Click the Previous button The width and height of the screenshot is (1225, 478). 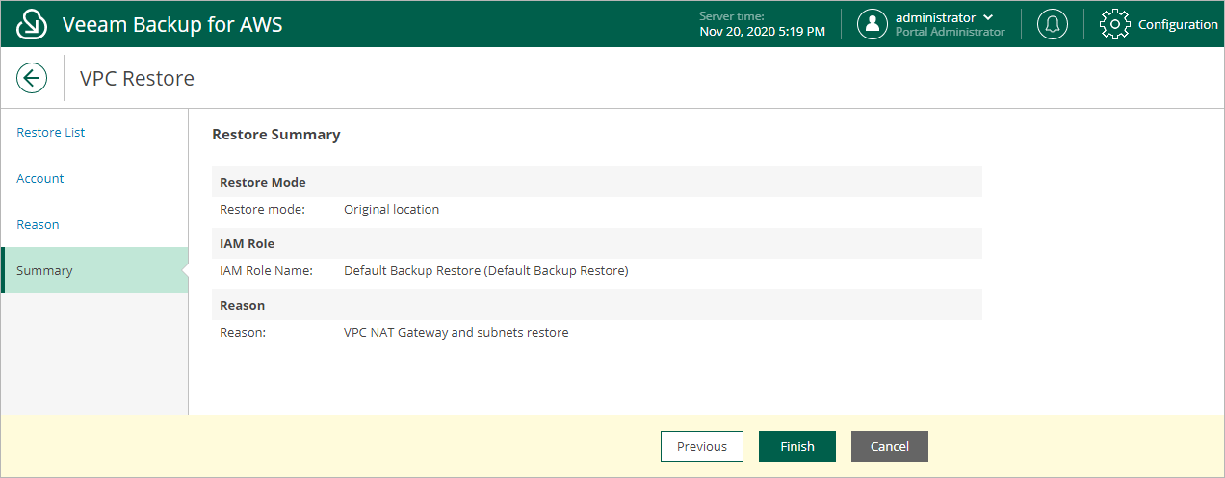click(x=702, y=446)
